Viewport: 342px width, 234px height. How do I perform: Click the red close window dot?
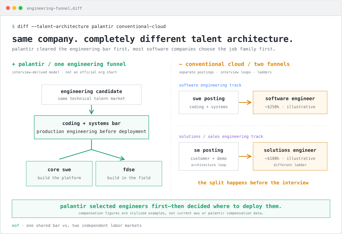click(8, 8)
